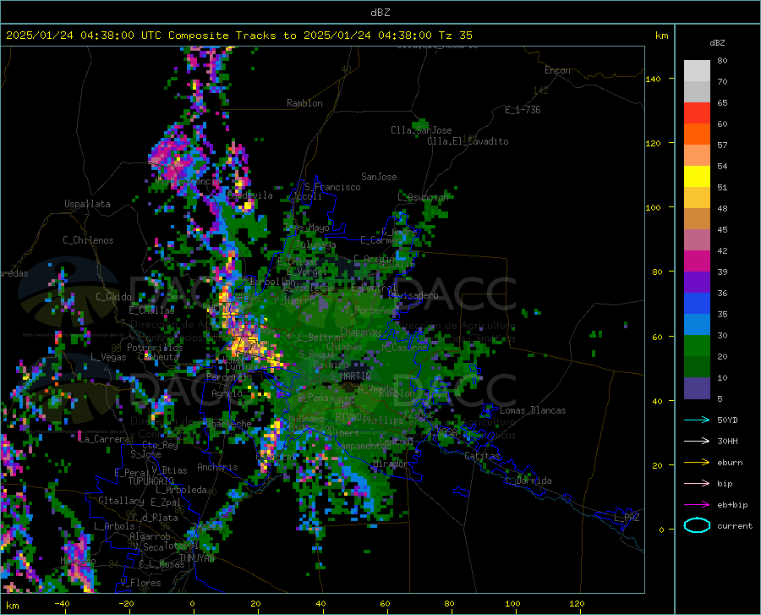Click the cyan ellipse marked current
Viewport: 761px width, 615px height.
697,525
